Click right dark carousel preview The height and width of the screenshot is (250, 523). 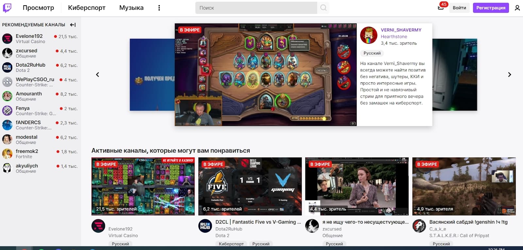[x=455, y=75]
